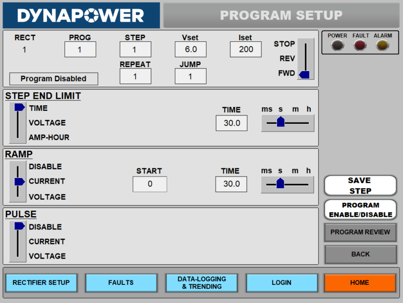Open the RECTIFIER SETUP screen
Image resolution: width=403 pixels, height=303 pixels.
point(41,283)
